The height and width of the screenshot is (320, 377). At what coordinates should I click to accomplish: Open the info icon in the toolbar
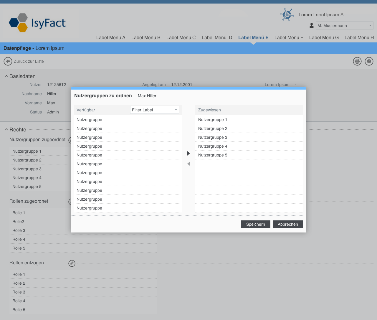(369, 61)
